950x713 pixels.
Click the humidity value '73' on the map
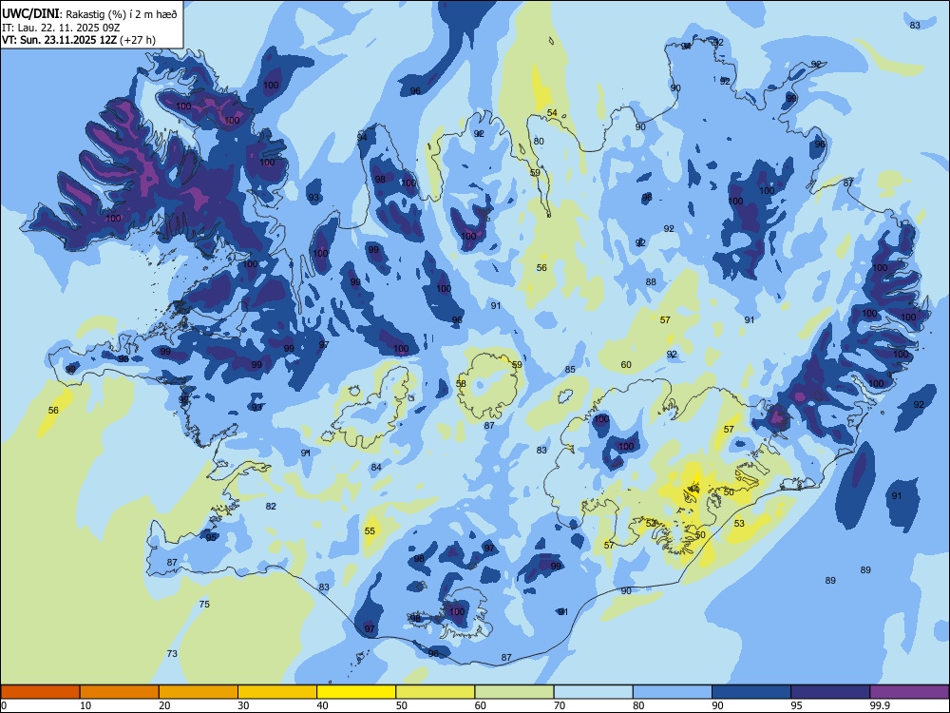coord(172,654)
